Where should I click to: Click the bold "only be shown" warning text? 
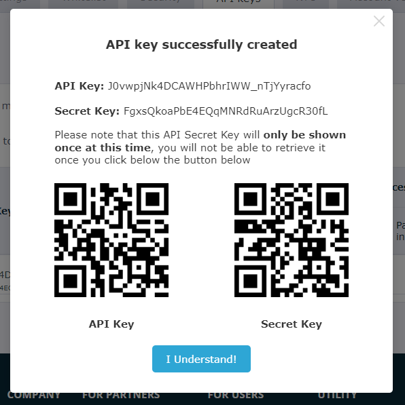(x=304, y=135)
